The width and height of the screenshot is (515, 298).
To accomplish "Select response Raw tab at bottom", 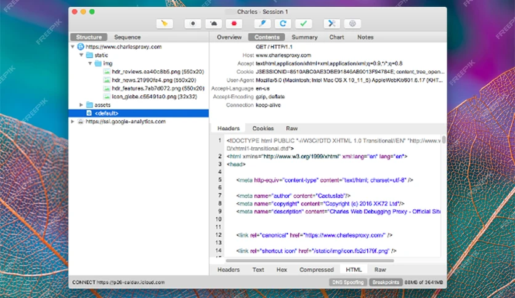I will click(380, 270).
